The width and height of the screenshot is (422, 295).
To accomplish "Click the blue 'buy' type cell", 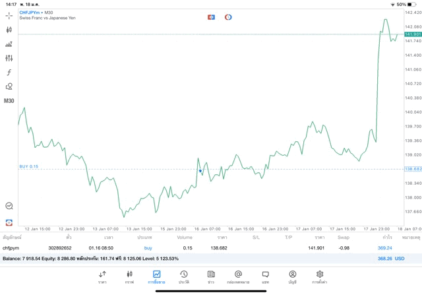I will pos(148,248).
